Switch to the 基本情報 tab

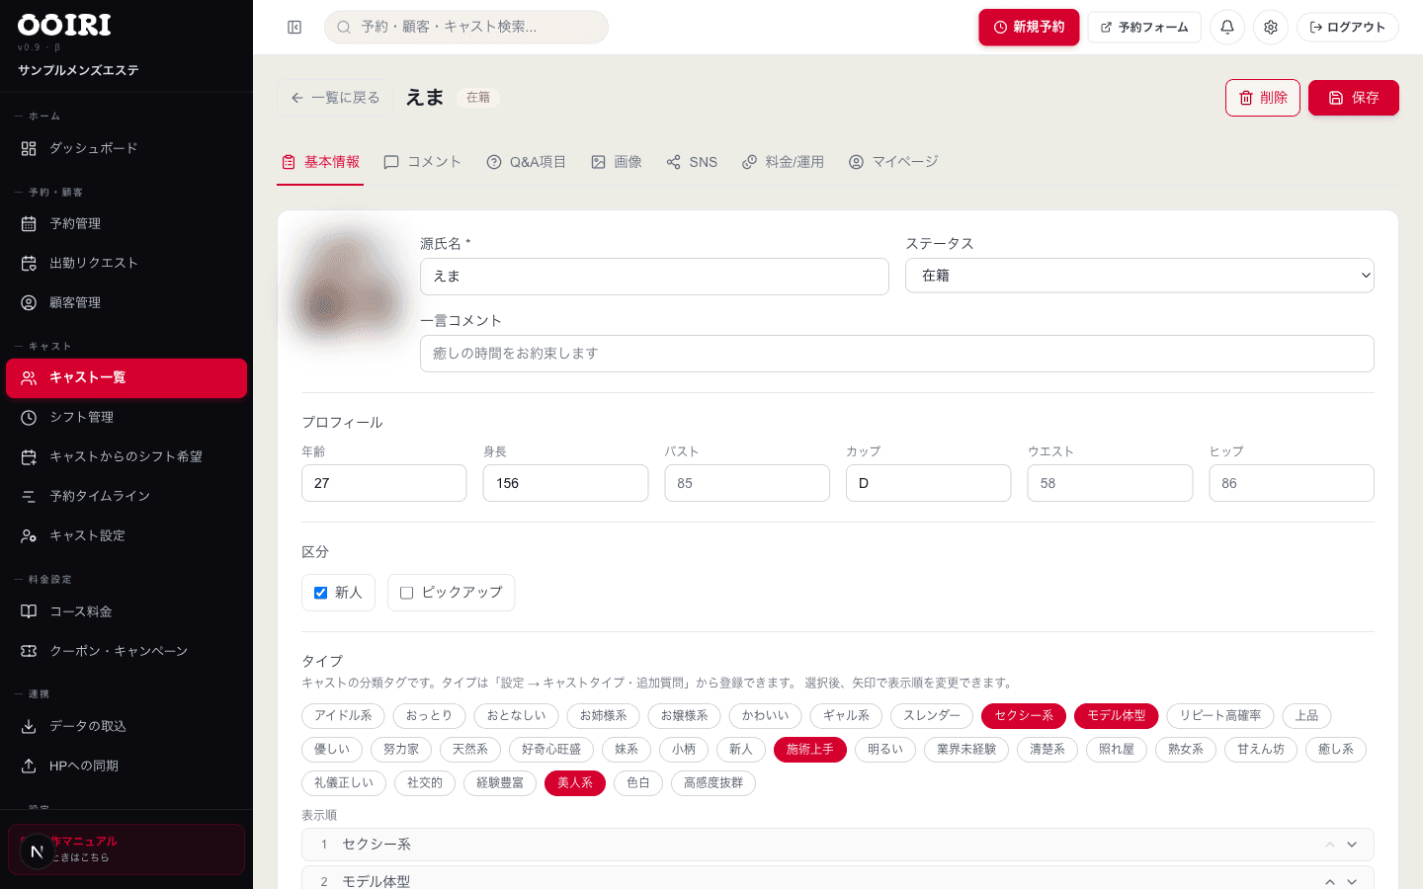tap(320, 162)
